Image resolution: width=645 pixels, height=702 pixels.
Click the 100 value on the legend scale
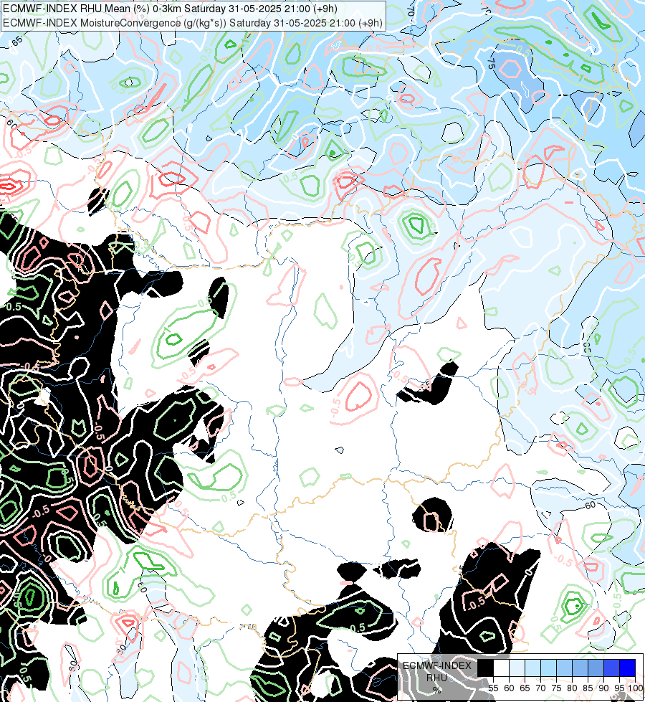pos(635,688)
